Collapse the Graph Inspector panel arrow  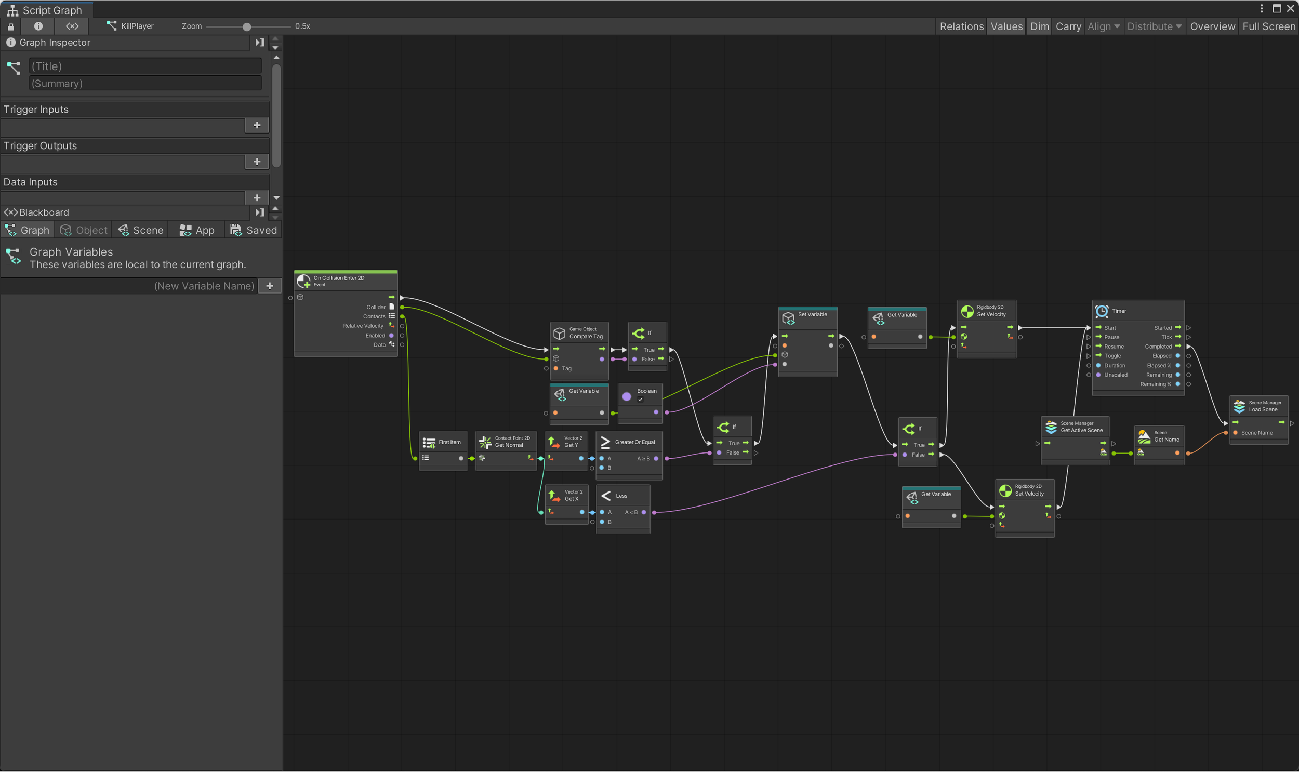(x=260, y=42)
